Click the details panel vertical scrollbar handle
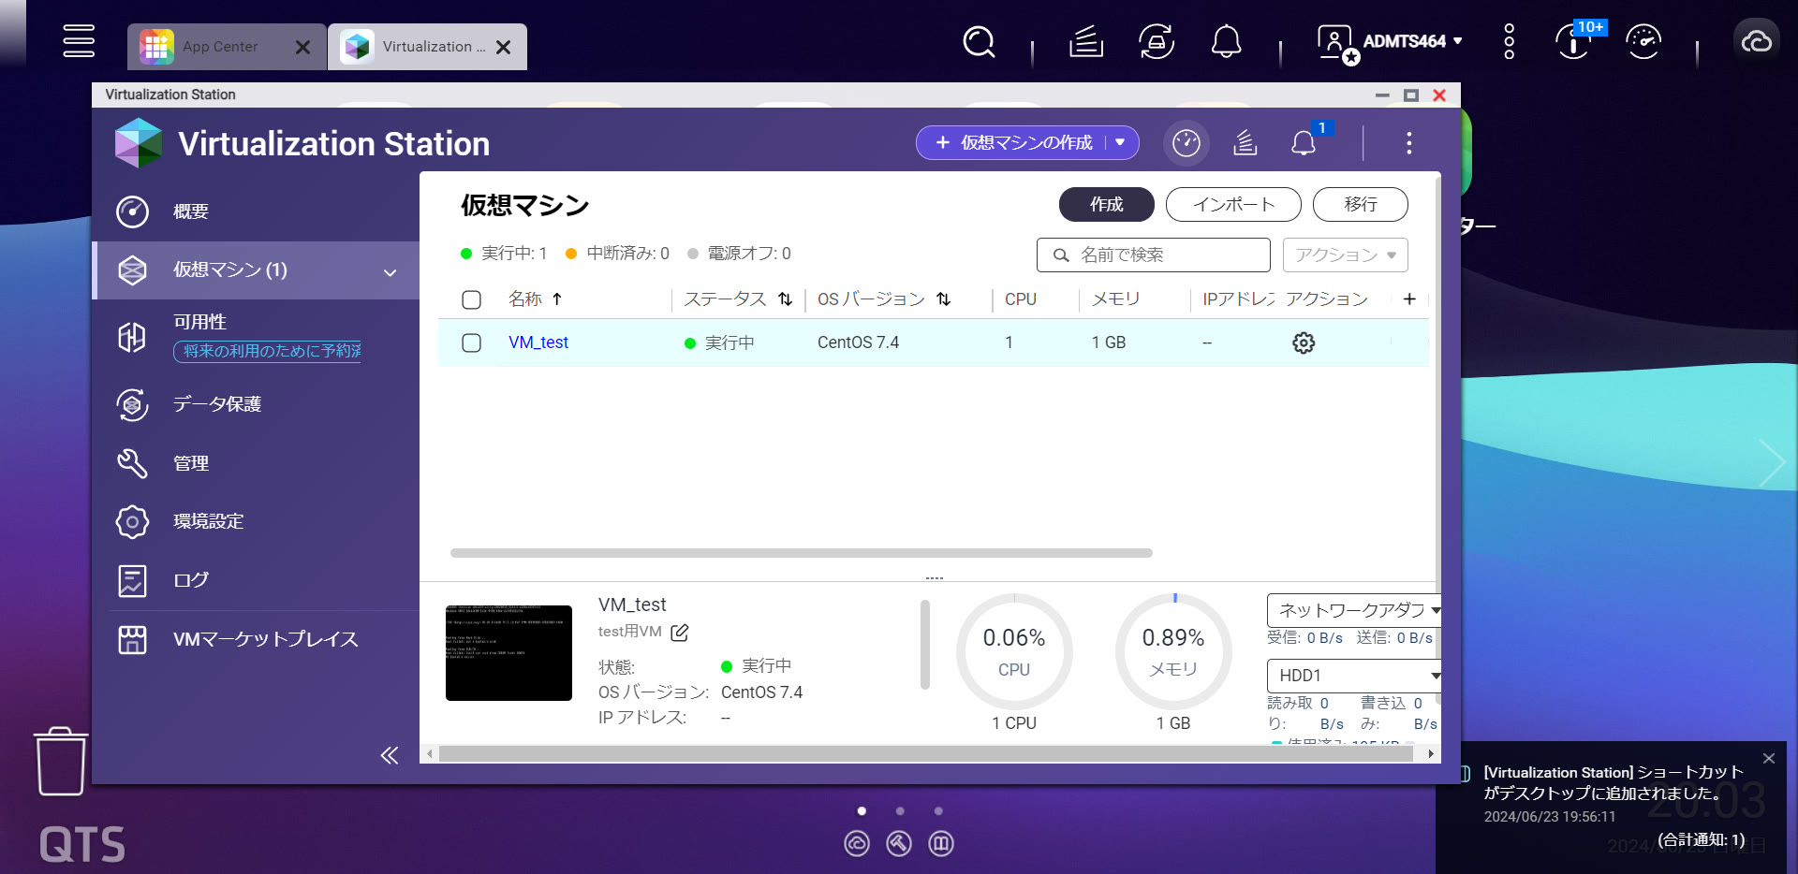This screenshot has height=874, width=1798. coord(925,645)
